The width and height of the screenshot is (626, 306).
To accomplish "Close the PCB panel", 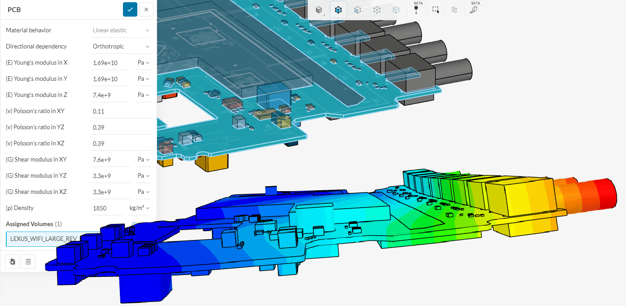I will 146,9.
